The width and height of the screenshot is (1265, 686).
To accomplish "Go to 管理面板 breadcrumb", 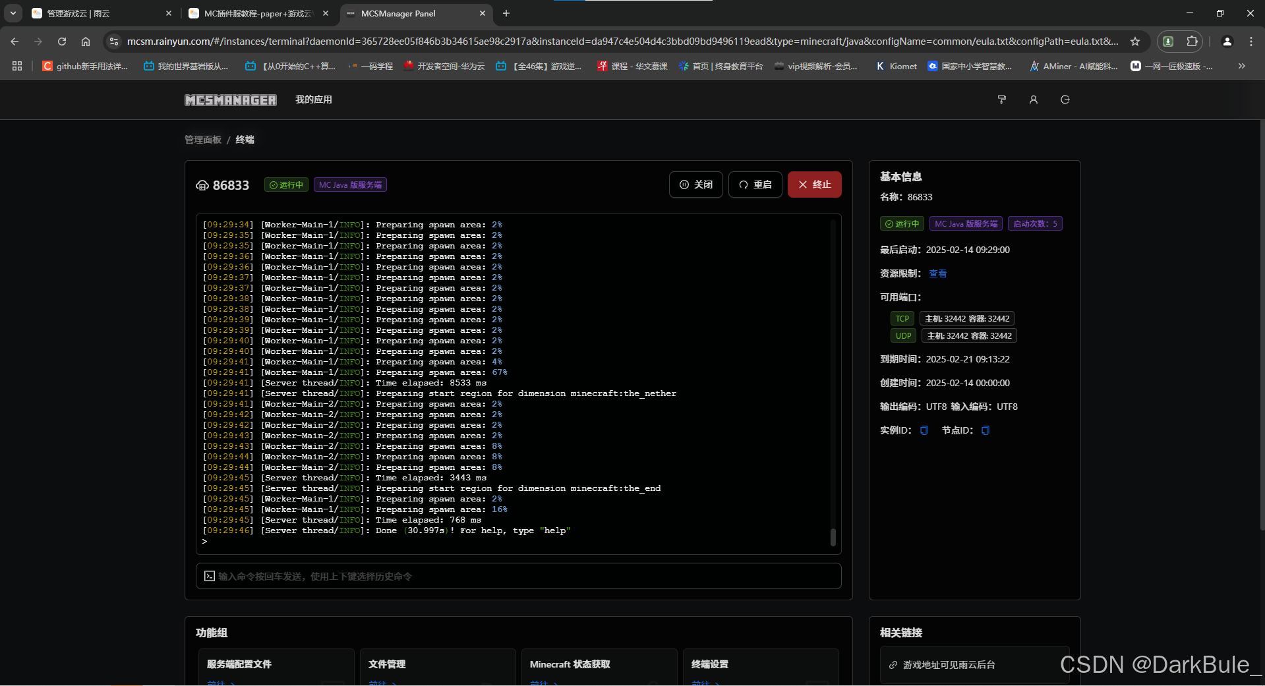I will 203,140.
